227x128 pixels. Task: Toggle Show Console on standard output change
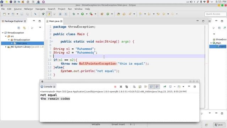pyautogui.click(x=151, y=87)
